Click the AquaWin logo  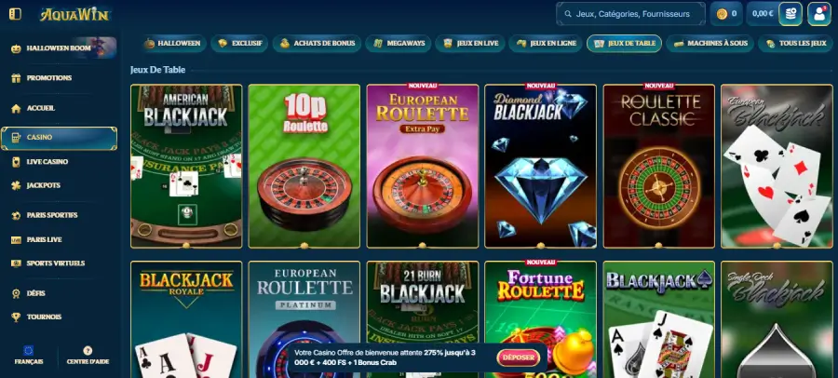[x=74, y=15]
